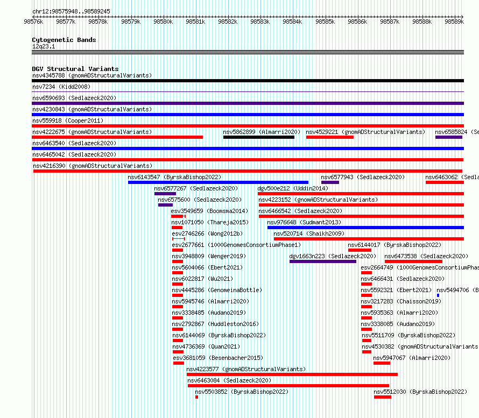Open the nsv559918 (Cooper2011) label

click(x=68, y=121)
